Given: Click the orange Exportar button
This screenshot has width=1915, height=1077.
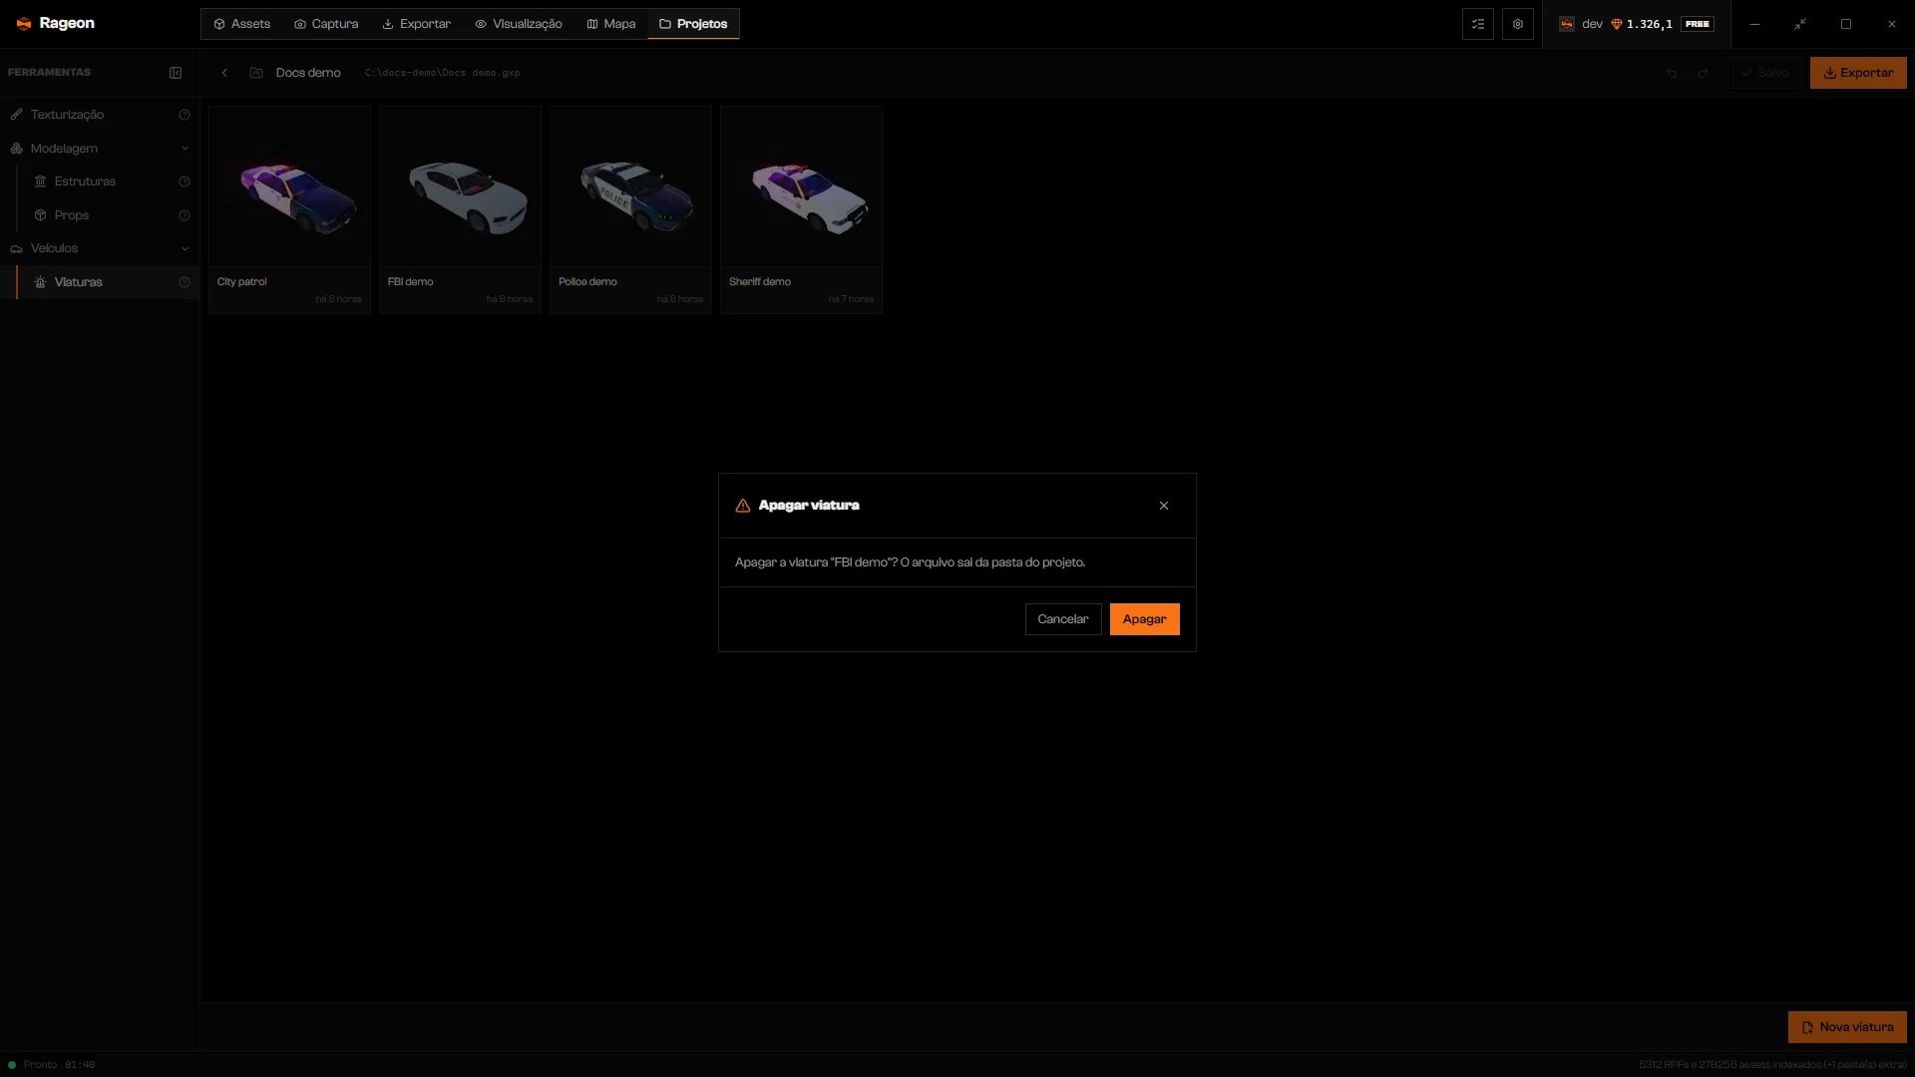Looking at the screenshot, I should pos(1858,73).
